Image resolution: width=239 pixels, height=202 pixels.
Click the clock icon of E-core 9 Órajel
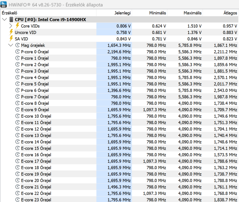pos(18,109)
